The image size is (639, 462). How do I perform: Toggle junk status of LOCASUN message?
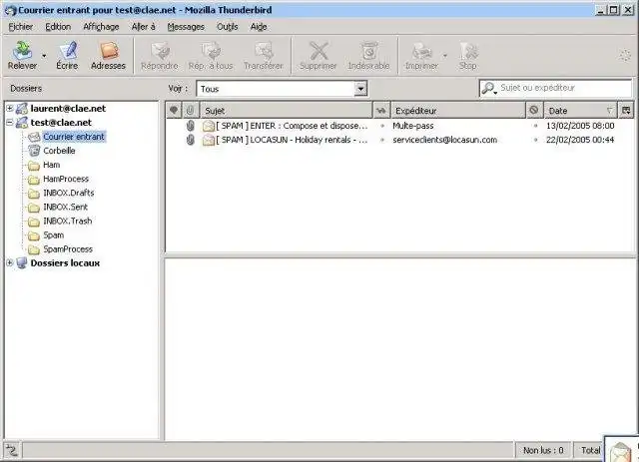[535, 140]
